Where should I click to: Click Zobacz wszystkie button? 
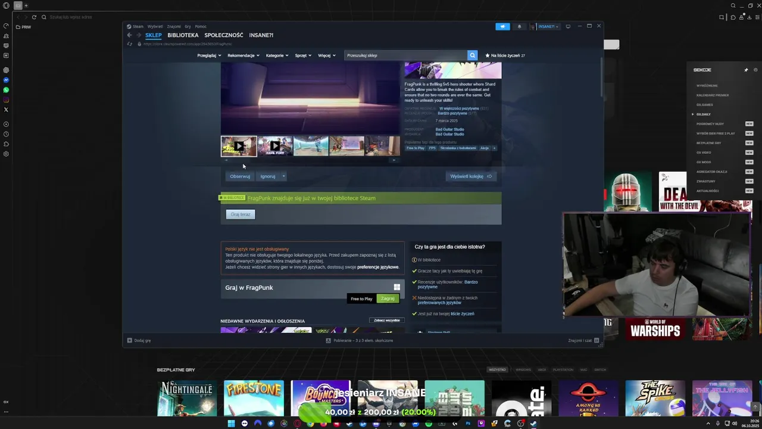[x=387, y=321]
